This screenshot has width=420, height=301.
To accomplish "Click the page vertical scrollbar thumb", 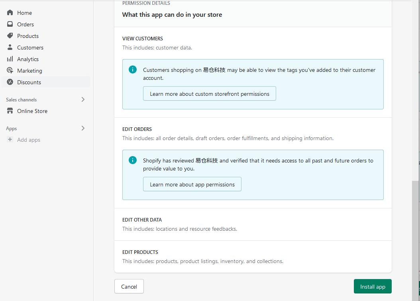I will (416, 241).
